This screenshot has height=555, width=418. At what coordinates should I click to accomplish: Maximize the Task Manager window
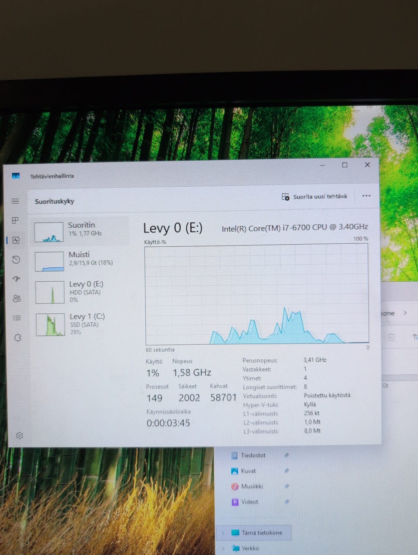click(344, 165)
